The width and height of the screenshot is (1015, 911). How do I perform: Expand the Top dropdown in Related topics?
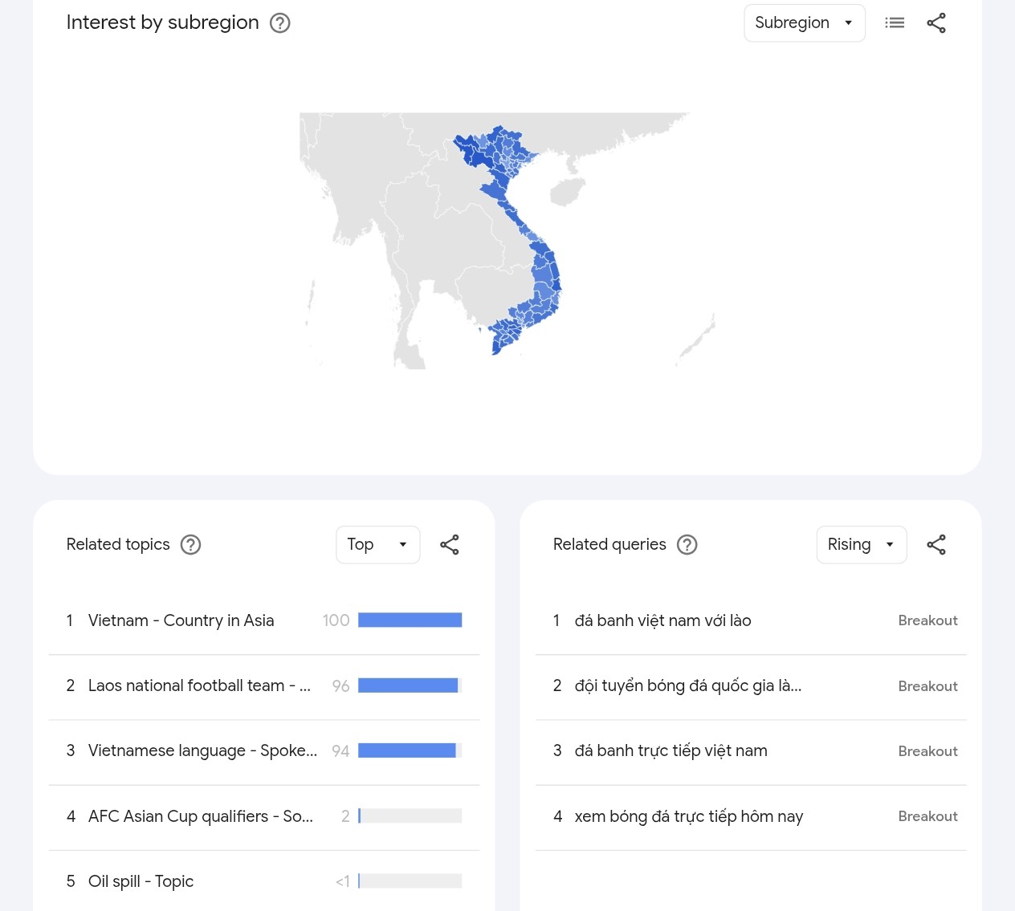(377, 545)
